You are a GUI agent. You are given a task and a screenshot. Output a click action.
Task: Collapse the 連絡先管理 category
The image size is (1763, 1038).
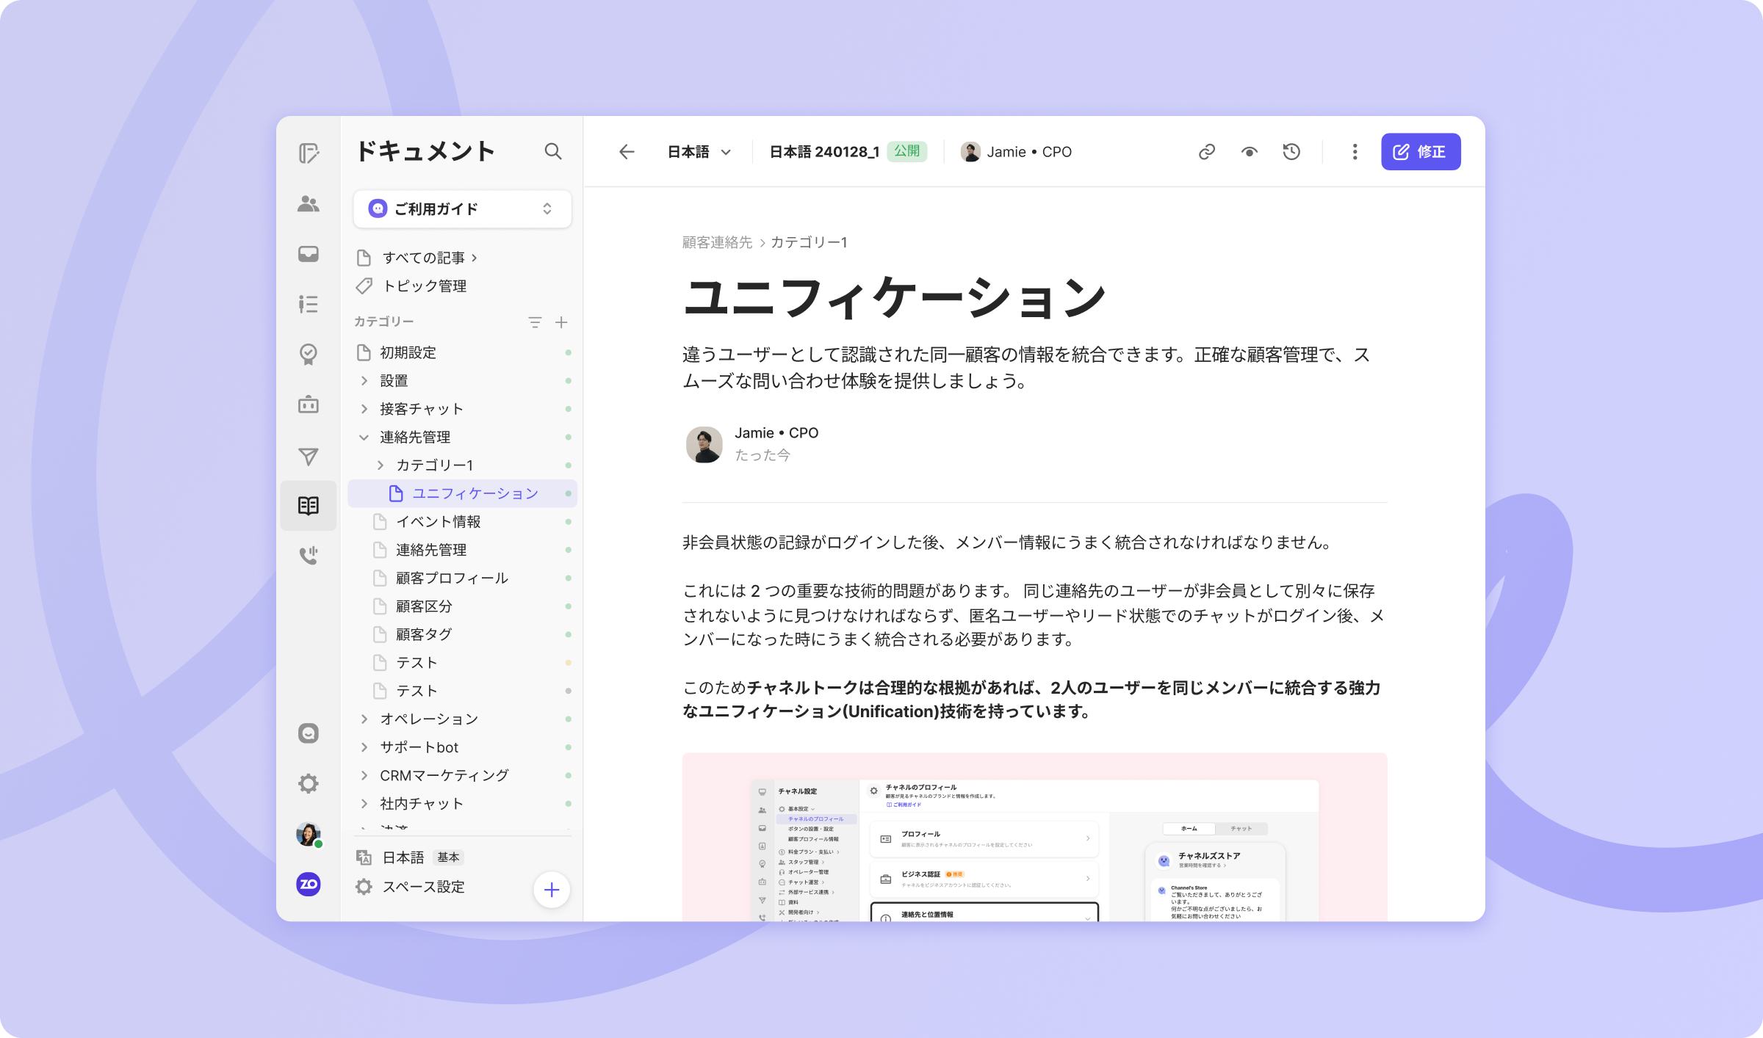(x=364, y=438)
